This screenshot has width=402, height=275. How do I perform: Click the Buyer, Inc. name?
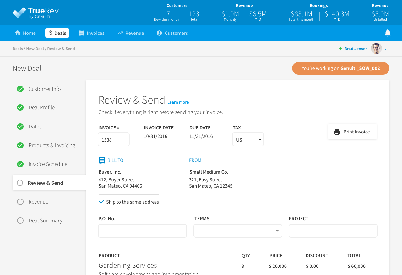(110, 172)
